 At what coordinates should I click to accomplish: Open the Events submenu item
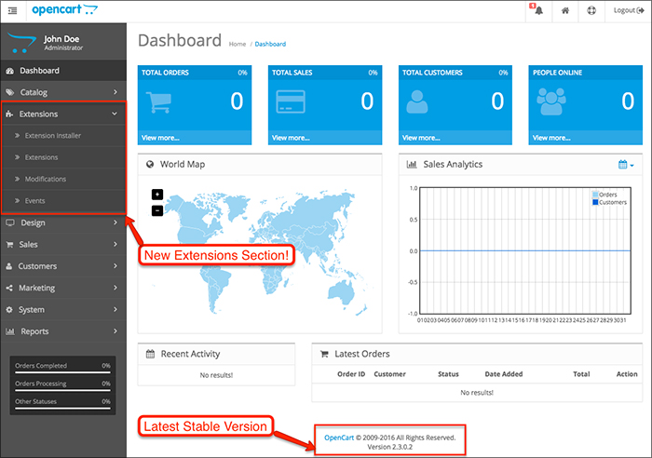[34, 200]
